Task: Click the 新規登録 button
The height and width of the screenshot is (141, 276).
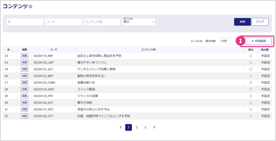Action: point(258,41)
